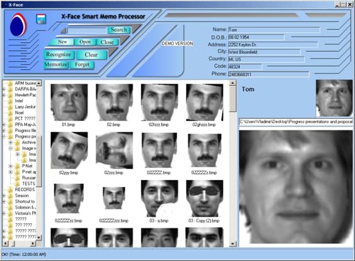Select the Noel folder icon

pyautogui.click(x=10, y=113)
